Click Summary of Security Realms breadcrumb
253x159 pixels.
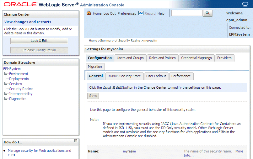tap(121, 41)
